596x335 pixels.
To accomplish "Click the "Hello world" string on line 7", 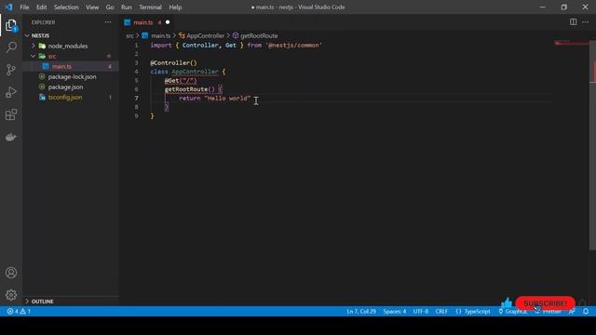I will (x=227, y=98).
